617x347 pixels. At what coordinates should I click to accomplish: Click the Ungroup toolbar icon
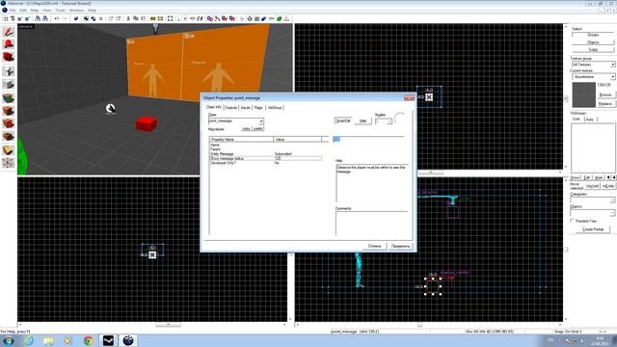point(94,18)
